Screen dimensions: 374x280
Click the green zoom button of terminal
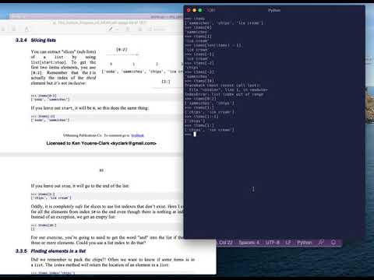pos(200,10)
